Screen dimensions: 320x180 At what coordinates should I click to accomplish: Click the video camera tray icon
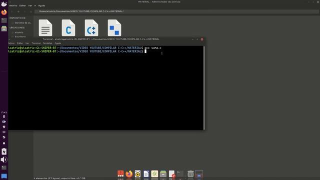[x=4, y=121]
